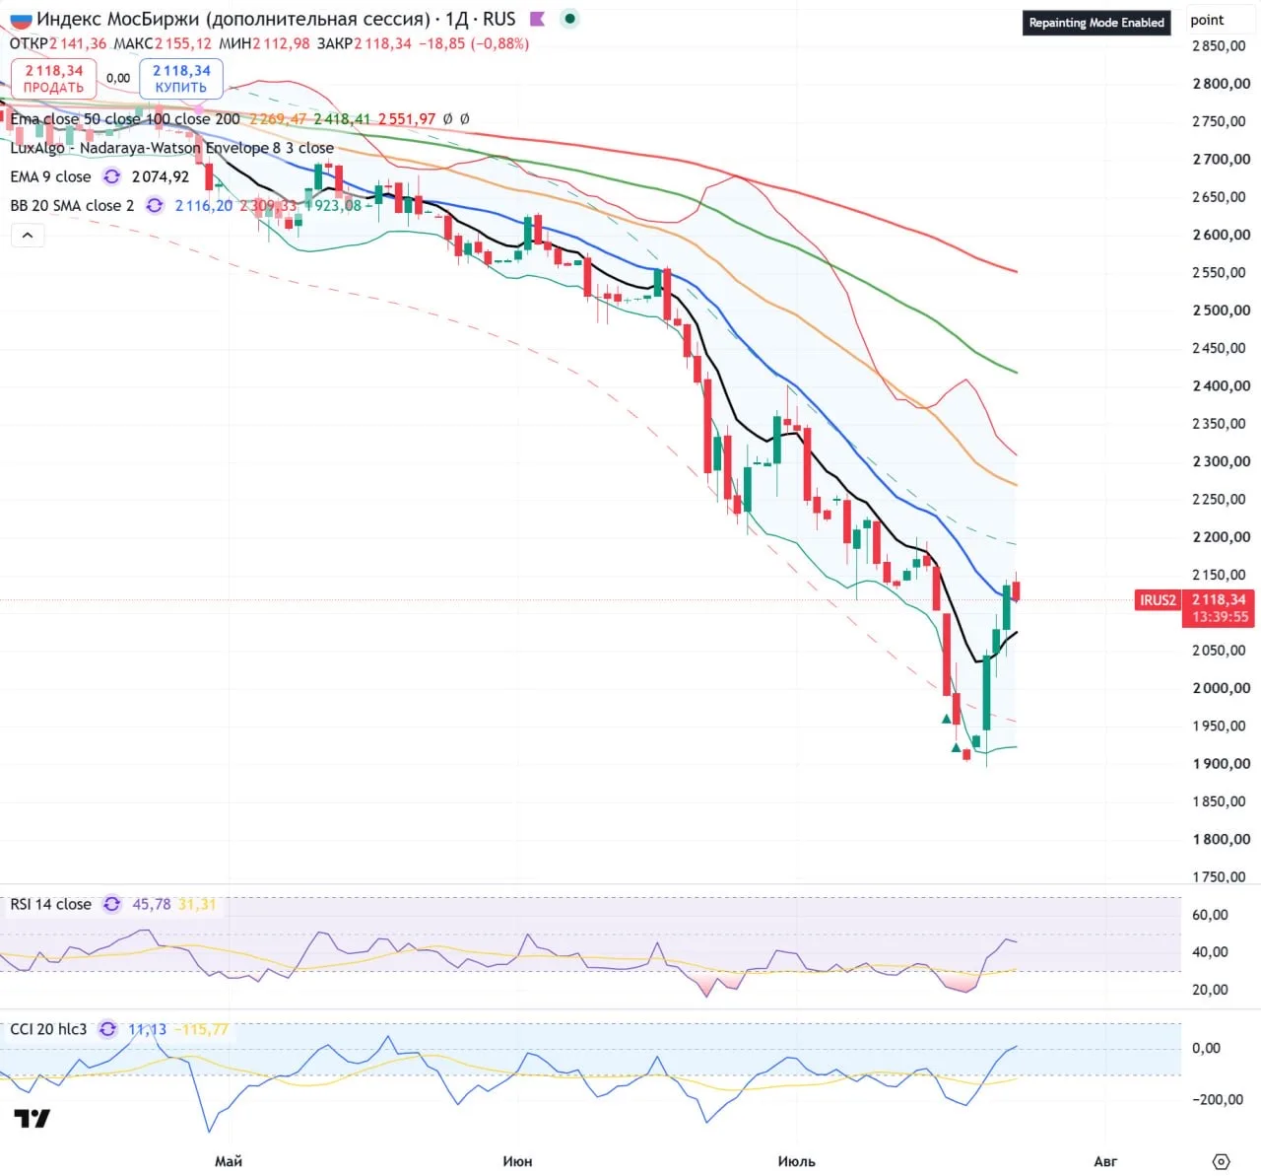Click the TradingView logo at bottom left
Screen dimensions: 1261x1176
click(32, 1118)
